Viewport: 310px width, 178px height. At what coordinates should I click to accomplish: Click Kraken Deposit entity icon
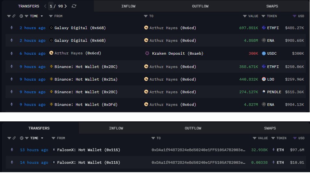(x=147, y=53)
